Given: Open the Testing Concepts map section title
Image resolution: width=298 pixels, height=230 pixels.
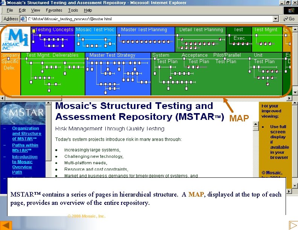Looking at the screenshot, I should pos(55,30).
